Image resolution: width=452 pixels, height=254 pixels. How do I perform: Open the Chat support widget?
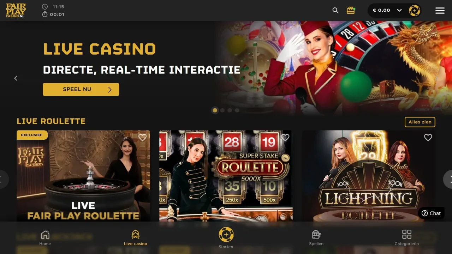point(432,213)
